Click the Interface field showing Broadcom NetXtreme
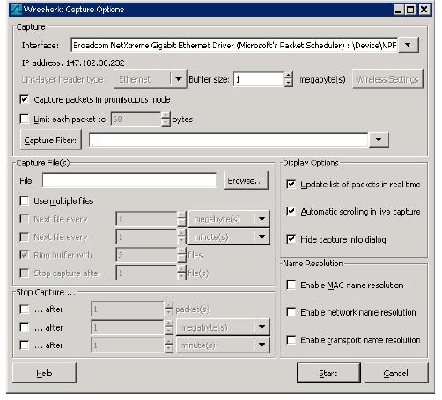This screenshot has width=442, height=400. (x=235, y=45)
